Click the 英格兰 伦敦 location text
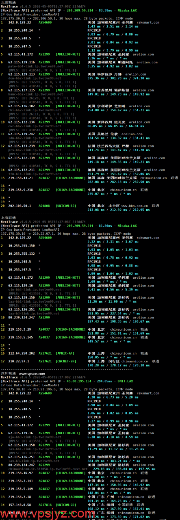This screenshot has width=180, height=520. [109, 134]
